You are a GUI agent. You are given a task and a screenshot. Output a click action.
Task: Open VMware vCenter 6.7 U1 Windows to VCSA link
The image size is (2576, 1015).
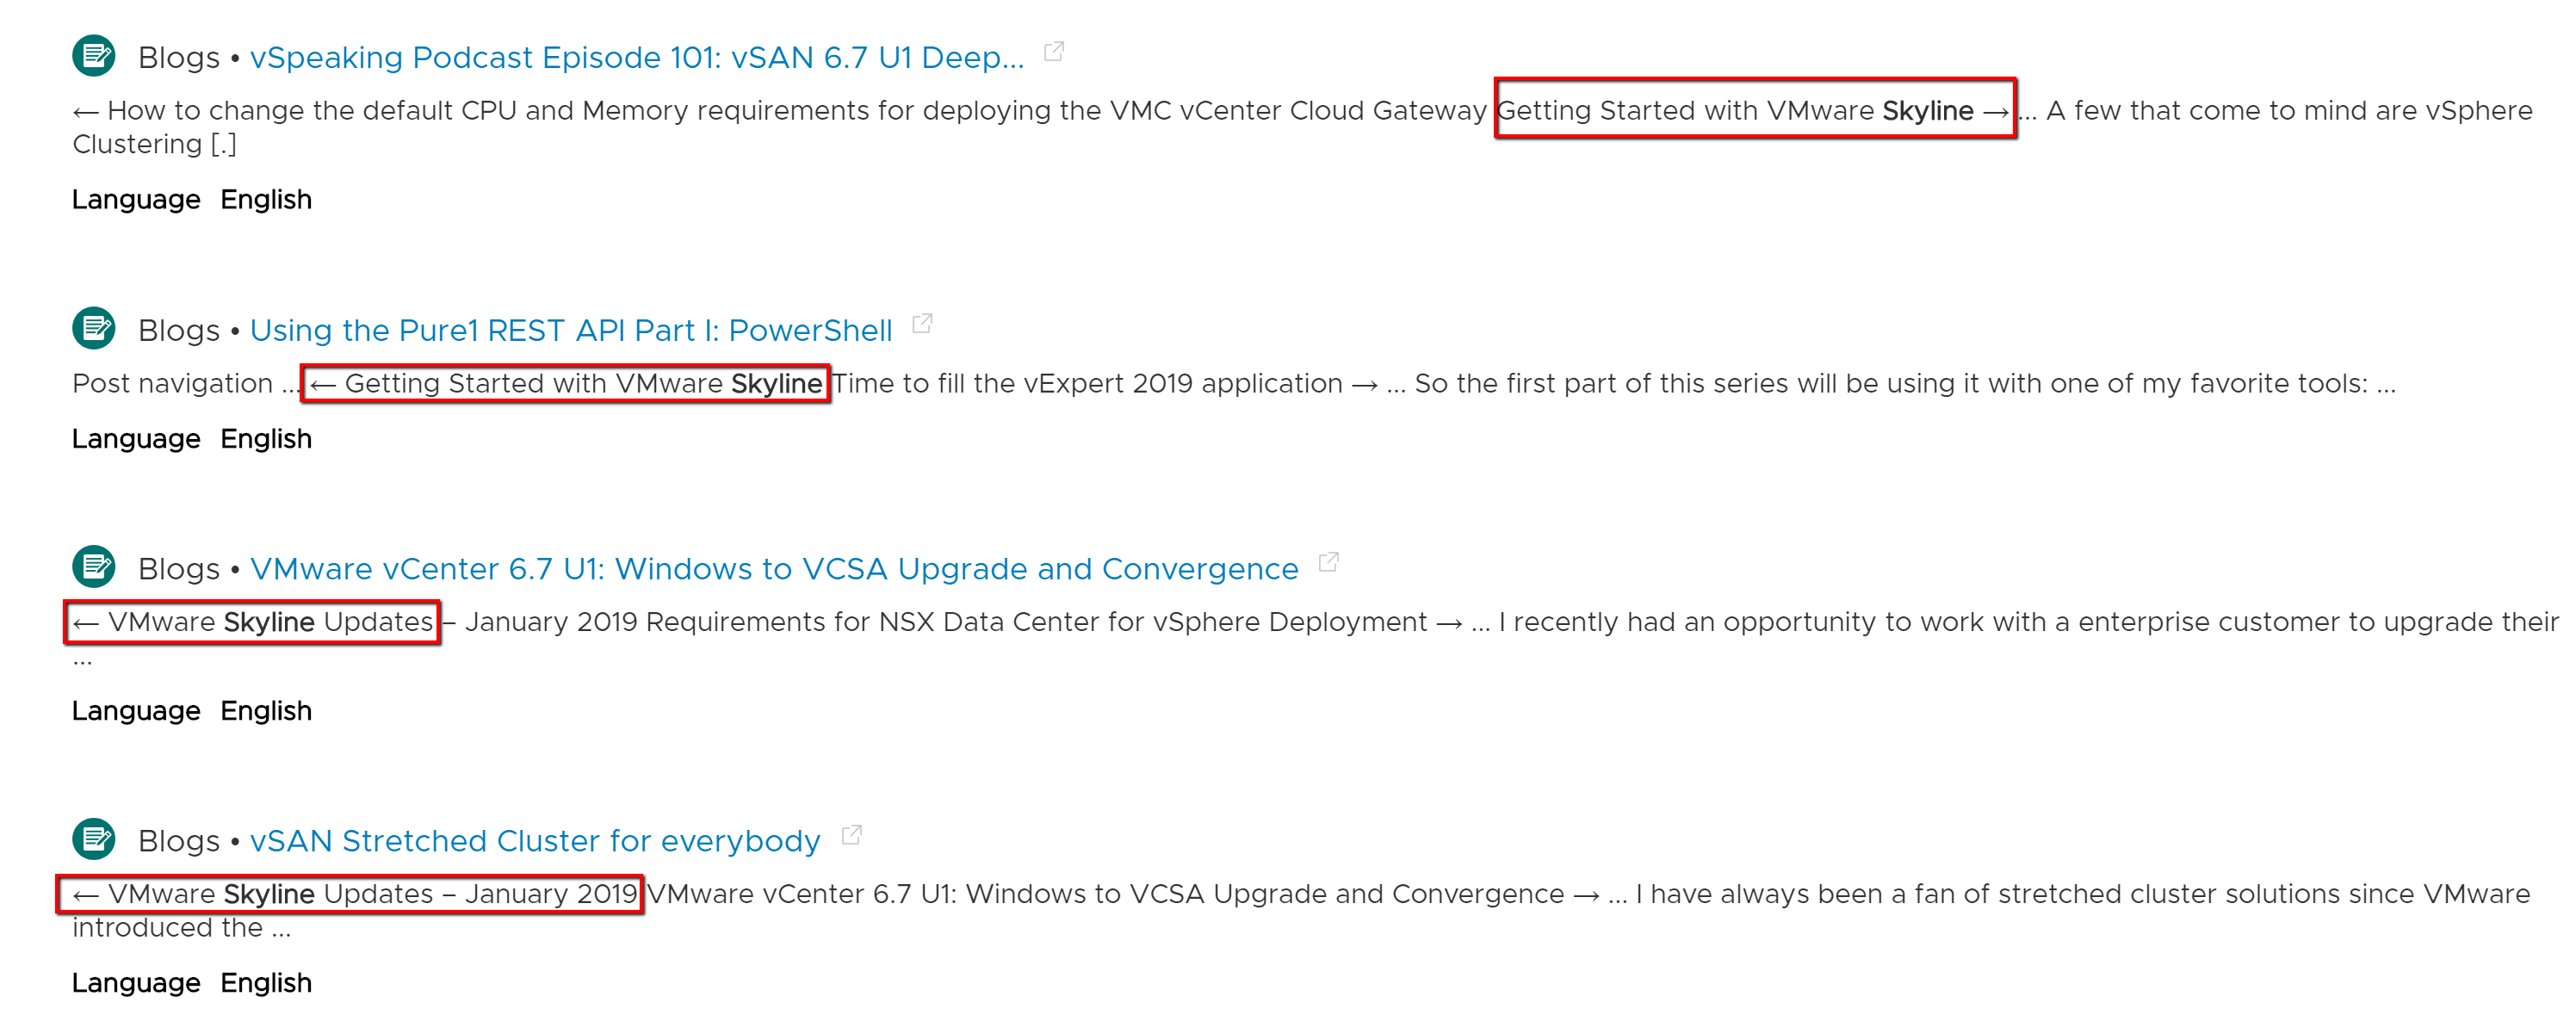(774, 569)
